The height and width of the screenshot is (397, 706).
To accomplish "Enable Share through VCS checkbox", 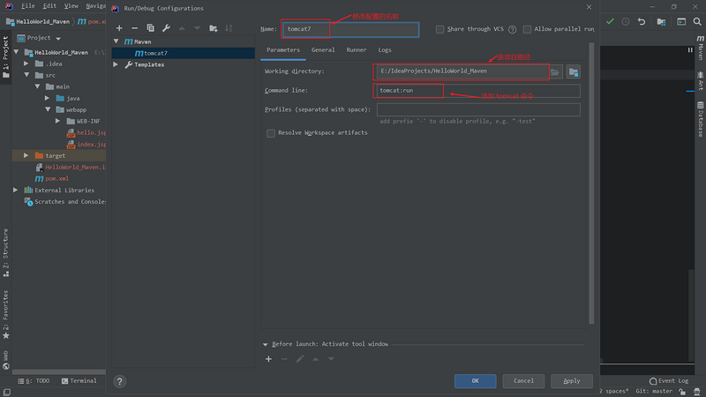I will tap(440, 29).
